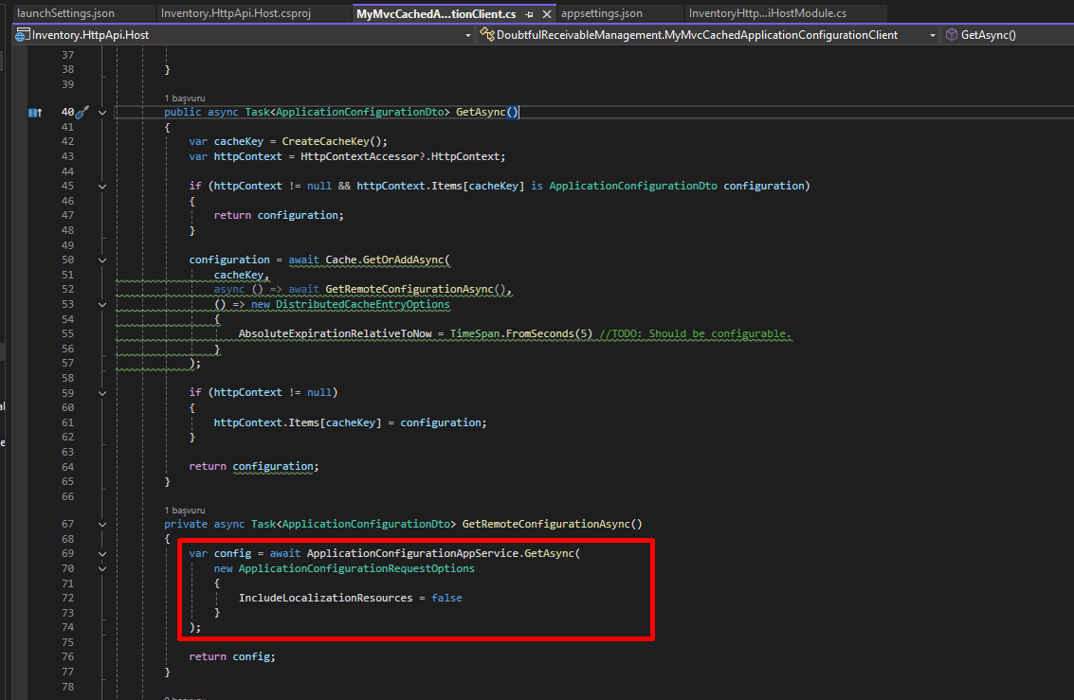Collapse the GetAsync method at line 40
The image size is (1074, 700).
click(102, 112)
